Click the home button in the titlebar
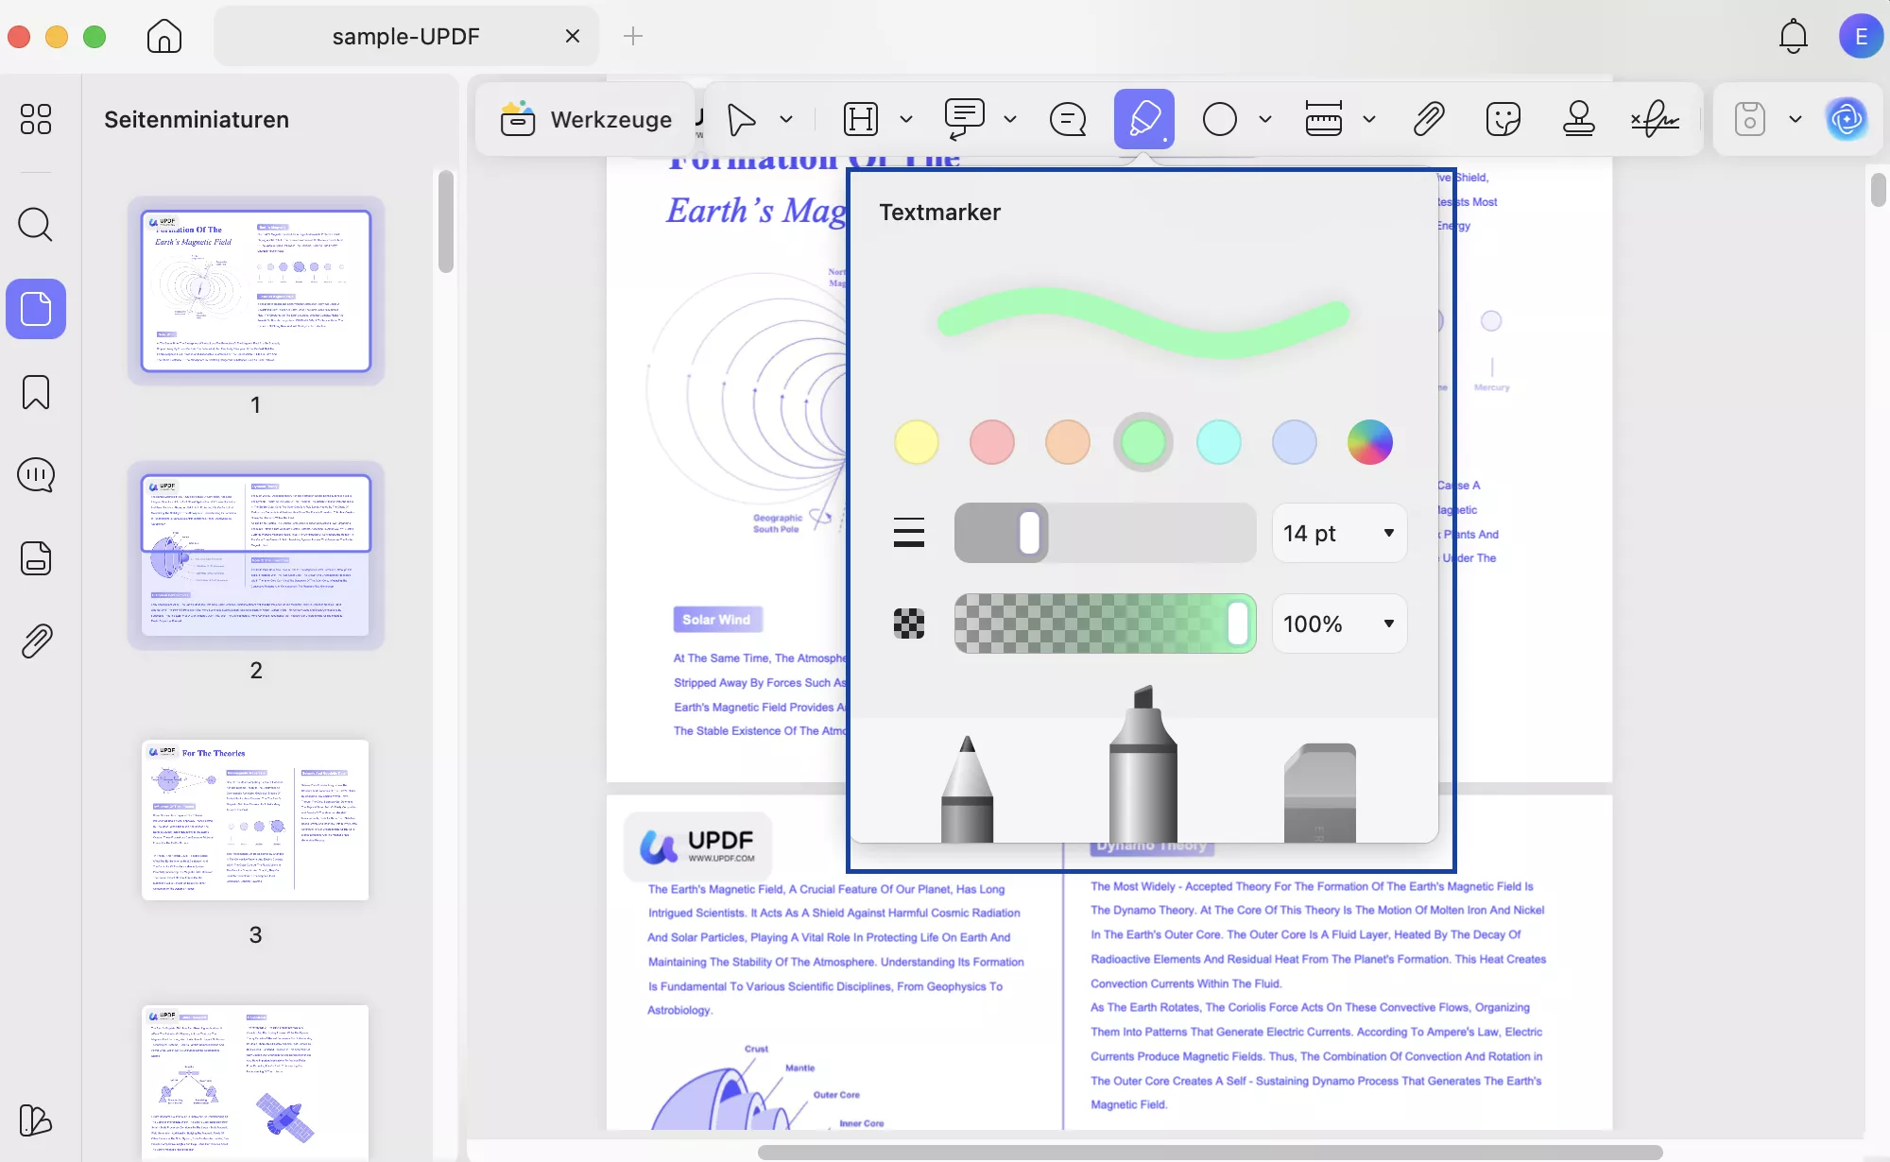Viewport: 1890px width, 1162px height. click(x=163, y=36)
